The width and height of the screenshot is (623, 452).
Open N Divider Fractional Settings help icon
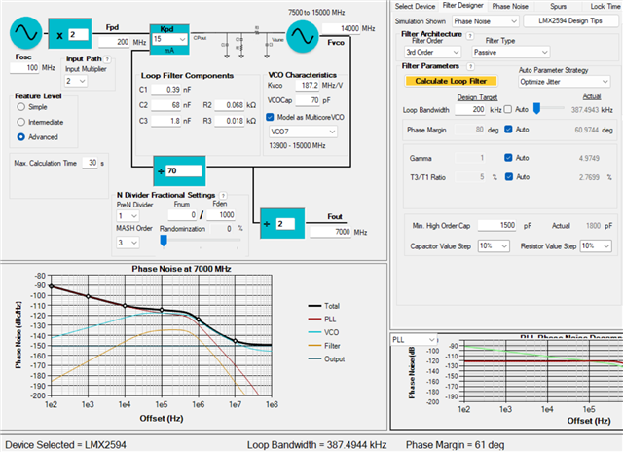pos(223,196)
